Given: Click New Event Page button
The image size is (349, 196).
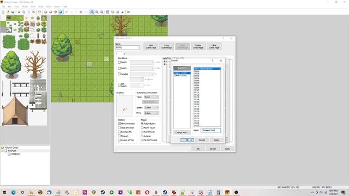Looking at the screenshot, I should tap(151, 46).
